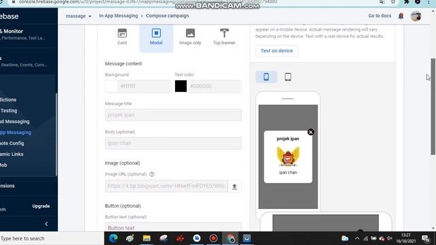
Task: Open File Explorer from the taskbar
Action: click(146, 238)
